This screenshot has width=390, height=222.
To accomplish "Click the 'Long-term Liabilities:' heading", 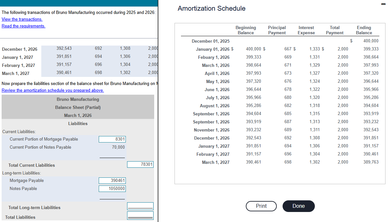I will [22, 173].
